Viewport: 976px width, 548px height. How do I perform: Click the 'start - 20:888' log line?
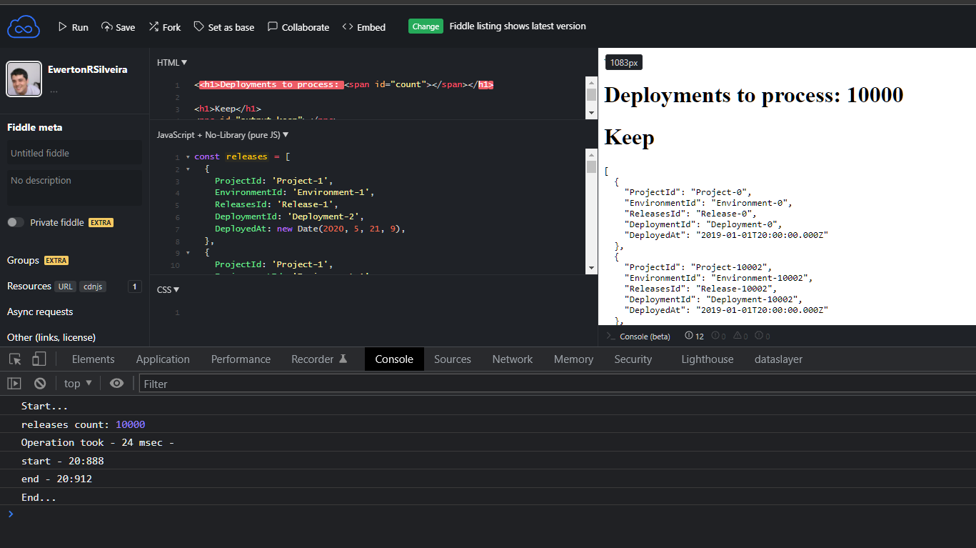tap(488, 461)
